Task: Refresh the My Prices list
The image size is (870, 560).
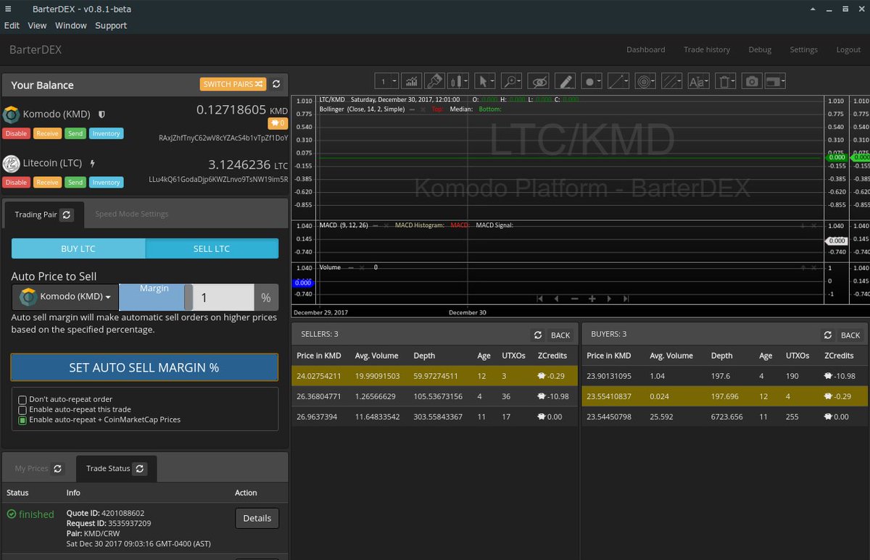Action: click(x=58, y=469)
